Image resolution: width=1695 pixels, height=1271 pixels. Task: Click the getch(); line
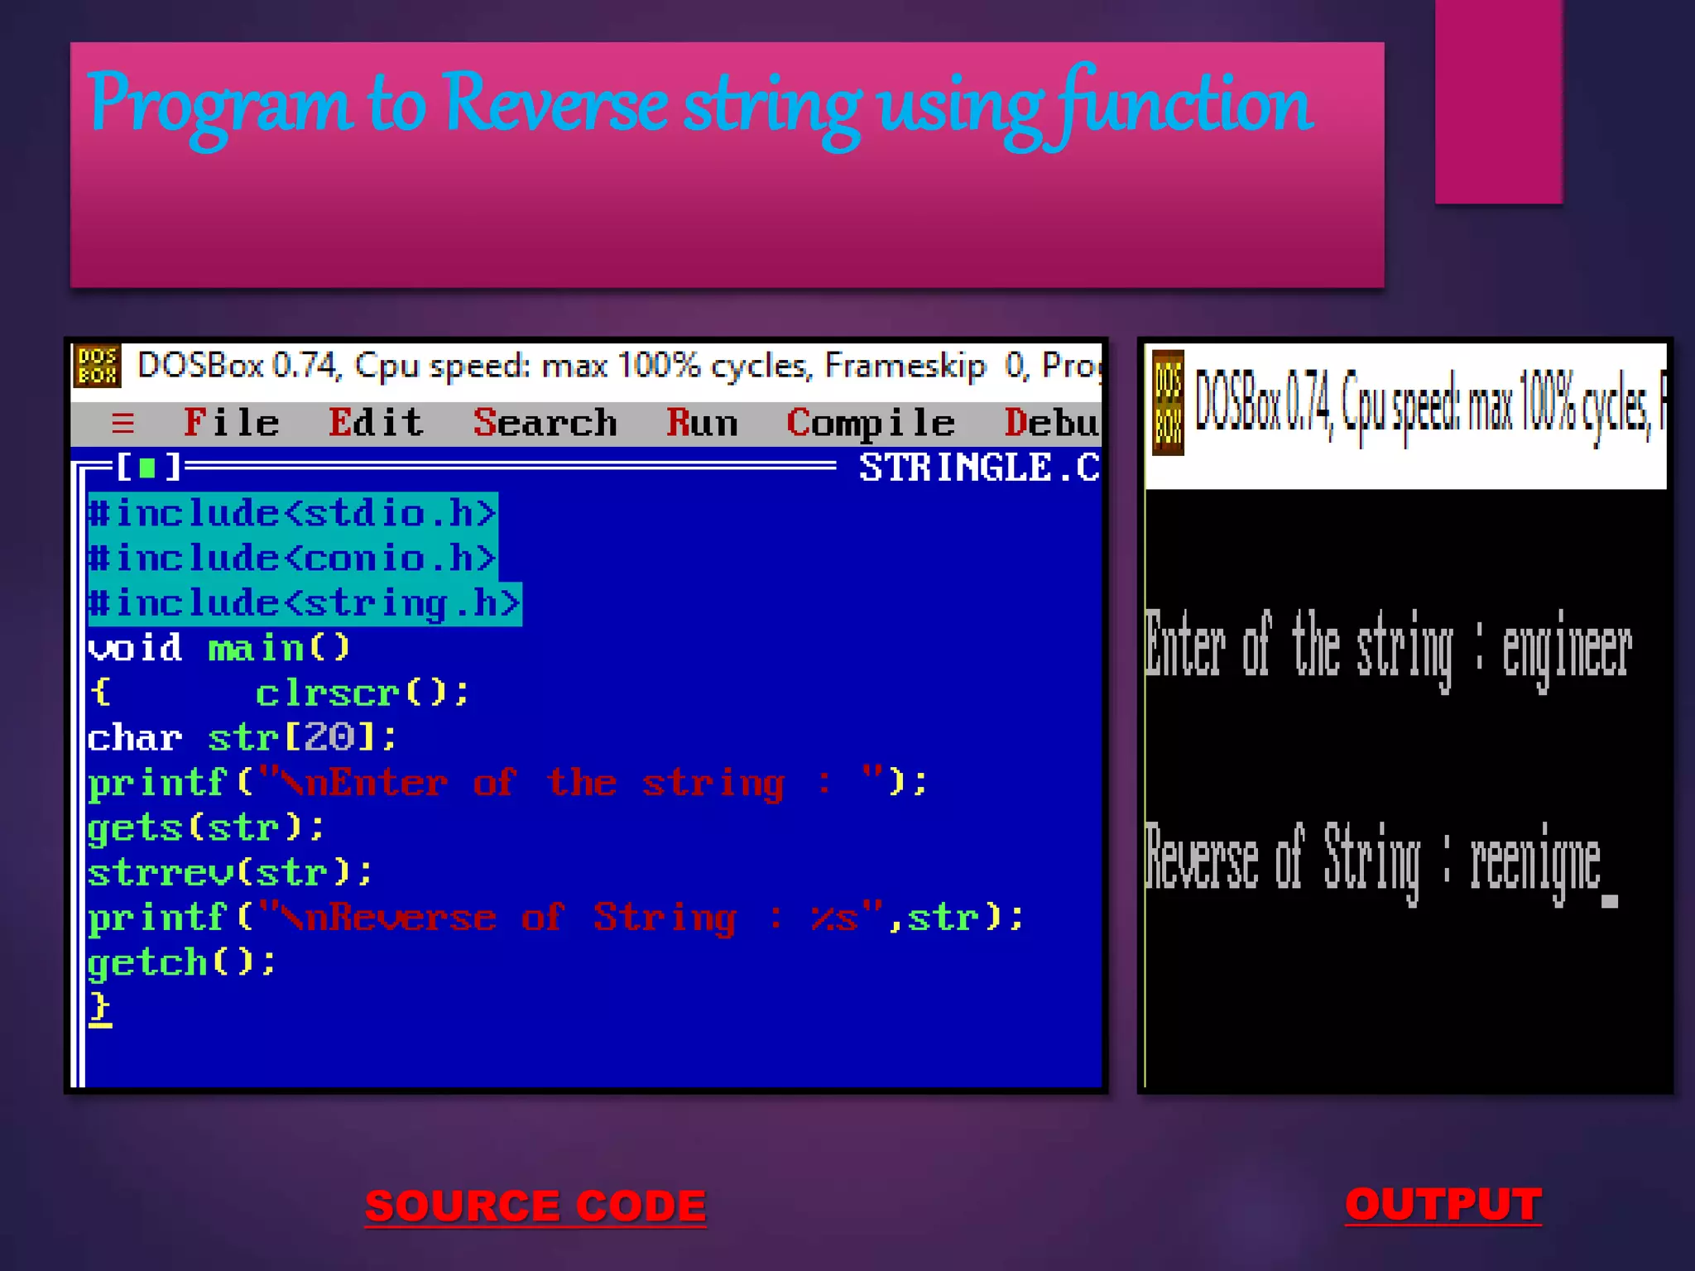(x=182, y=963)
